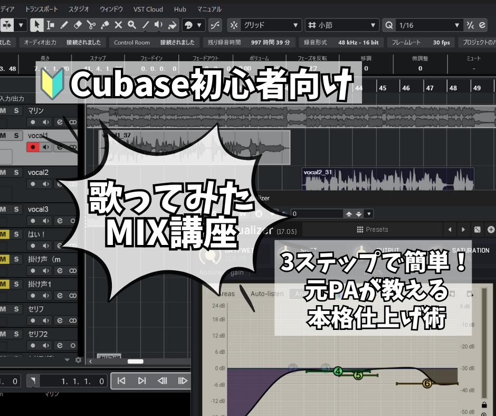Click the フレームレート 30 fps field
This screenshot has height=416, width=496.
421,42
